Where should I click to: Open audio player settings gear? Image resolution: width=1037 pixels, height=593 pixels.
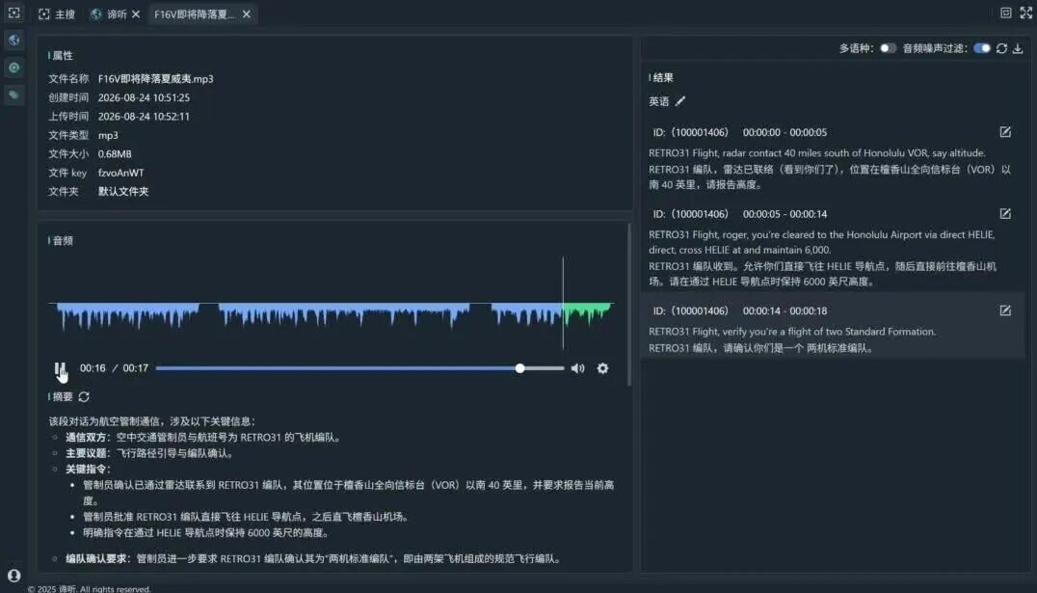click(x=602, y=368)
